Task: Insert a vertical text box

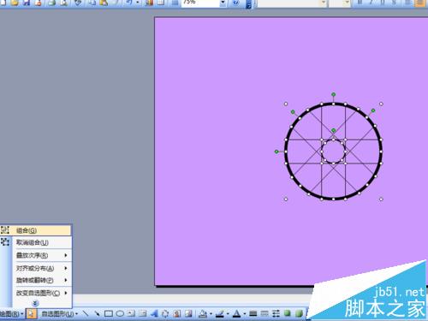Action: [x=143, y=314]
